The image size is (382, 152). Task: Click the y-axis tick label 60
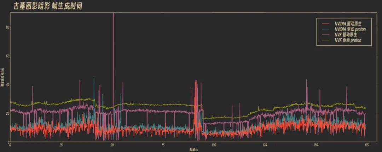[x=7, y=56]
